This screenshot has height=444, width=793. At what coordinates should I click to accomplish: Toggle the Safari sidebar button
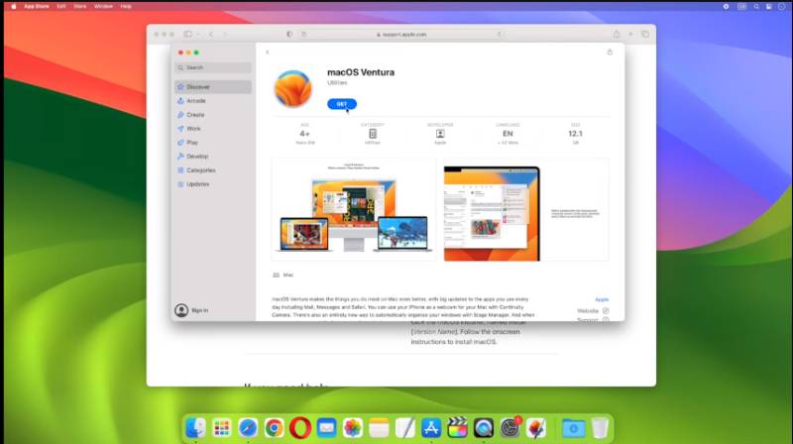pos(187,34)
